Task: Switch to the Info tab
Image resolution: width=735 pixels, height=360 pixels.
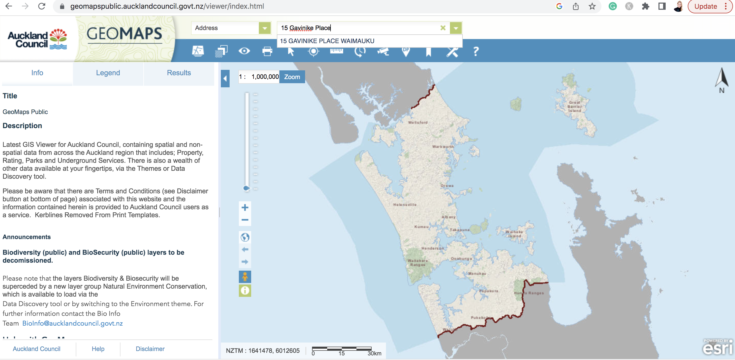Action: [37, 73]
